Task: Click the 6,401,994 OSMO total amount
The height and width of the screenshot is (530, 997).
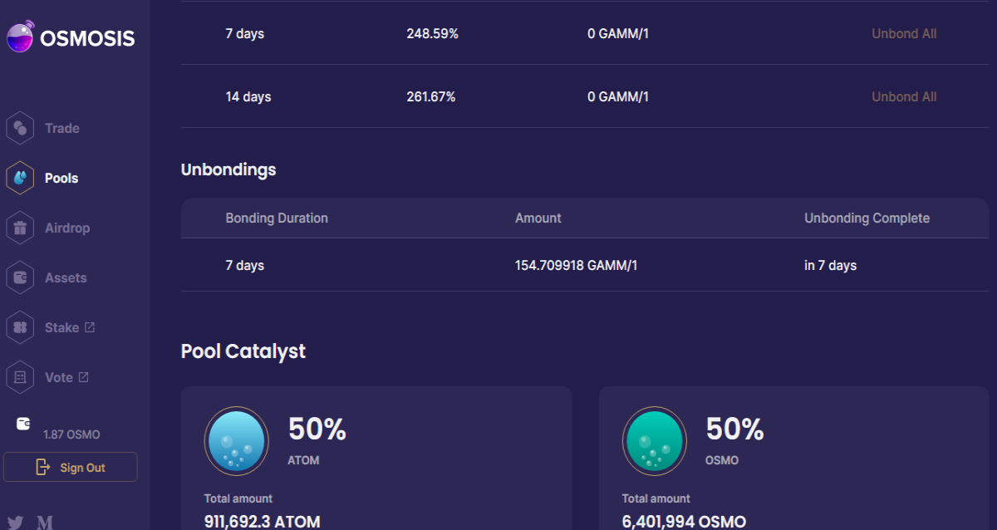Action: (x=684, y=523)
